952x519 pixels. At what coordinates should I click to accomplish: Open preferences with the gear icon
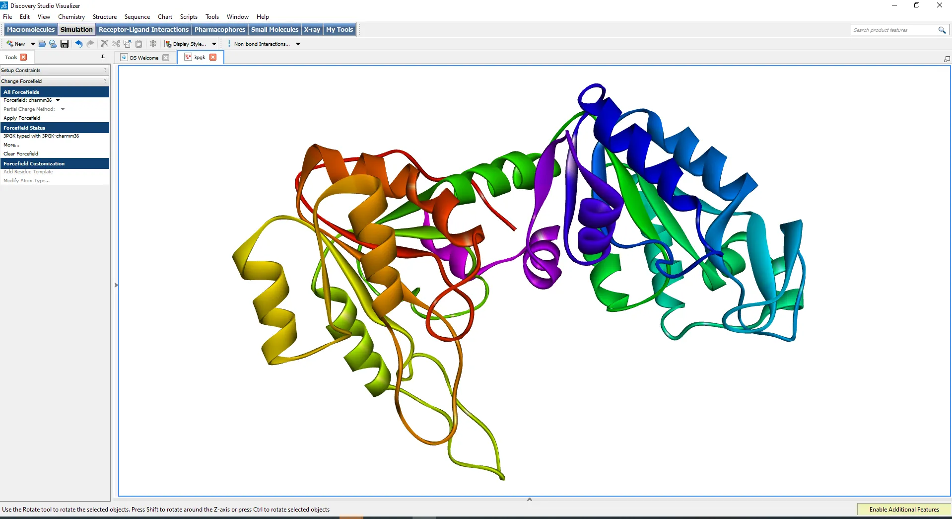[x=153, y=44]
